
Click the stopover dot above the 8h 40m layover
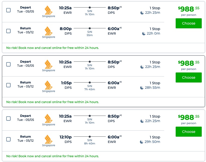pyautogui.click(x=90, y=137)
